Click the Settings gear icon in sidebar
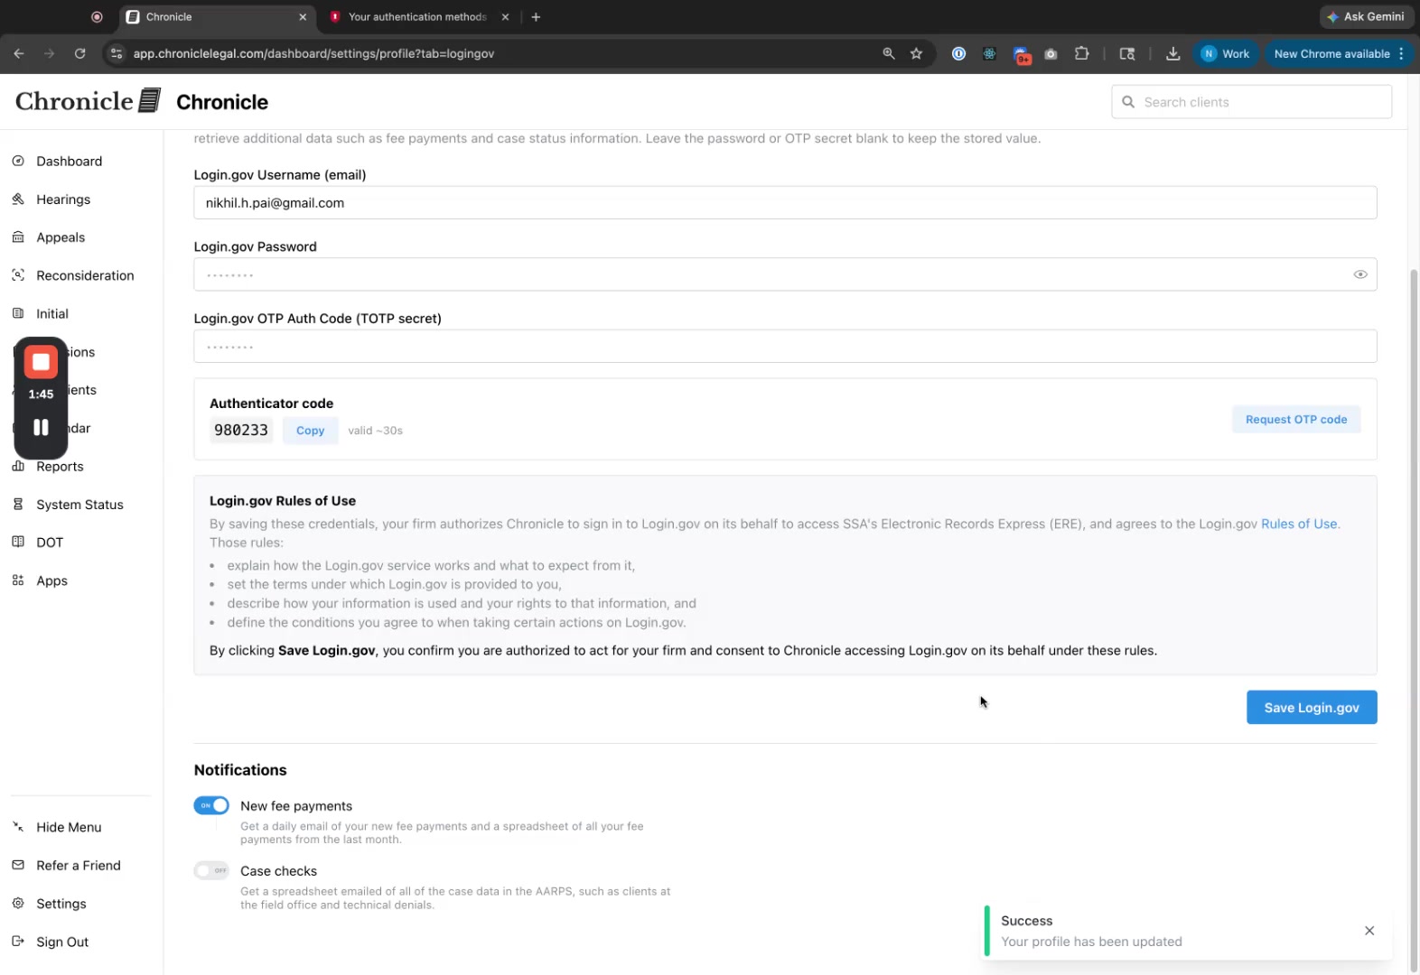 [x=18, y=904]
